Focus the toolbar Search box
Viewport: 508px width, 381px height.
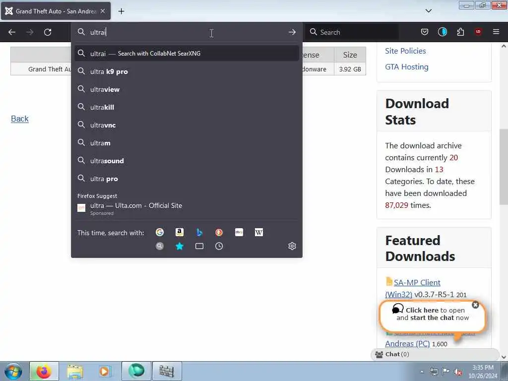(x=352, y=32)
